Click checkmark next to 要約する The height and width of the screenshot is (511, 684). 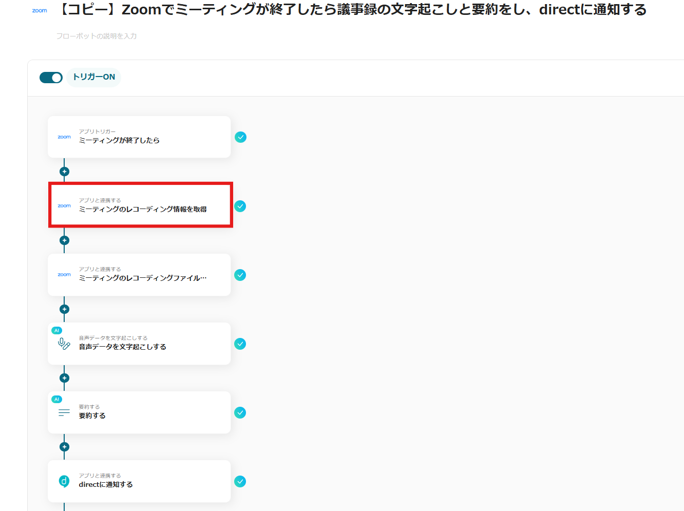pyautogui.click(x=240, y=412)
